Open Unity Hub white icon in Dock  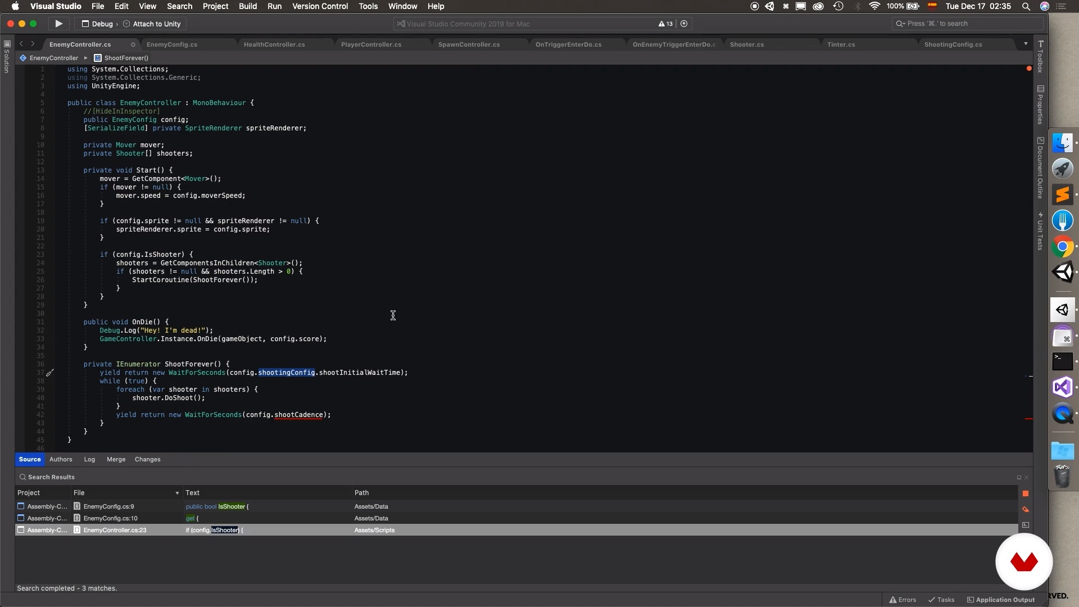pyautogui.click(x=1062, y=310)
